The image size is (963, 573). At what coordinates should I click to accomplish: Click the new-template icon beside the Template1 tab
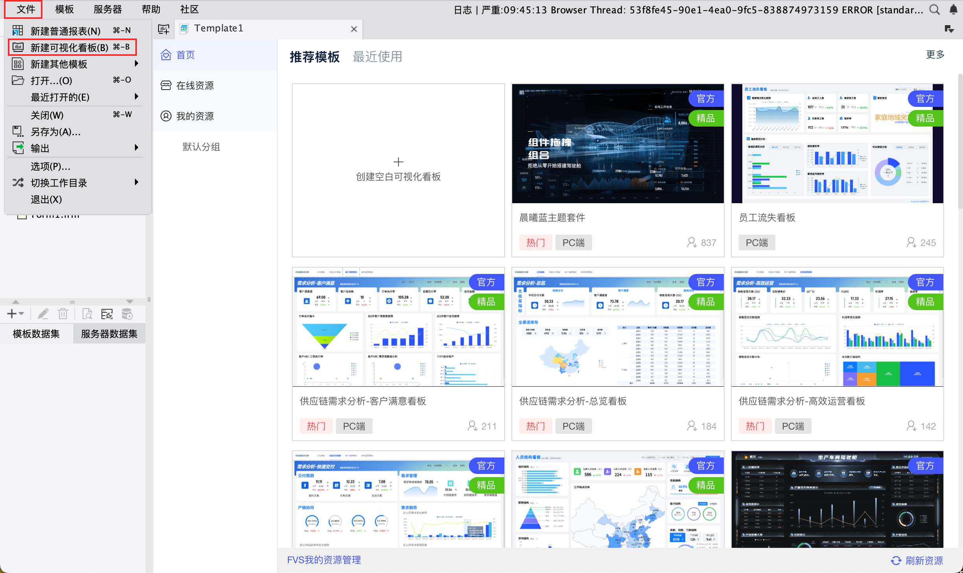point(163,29)
